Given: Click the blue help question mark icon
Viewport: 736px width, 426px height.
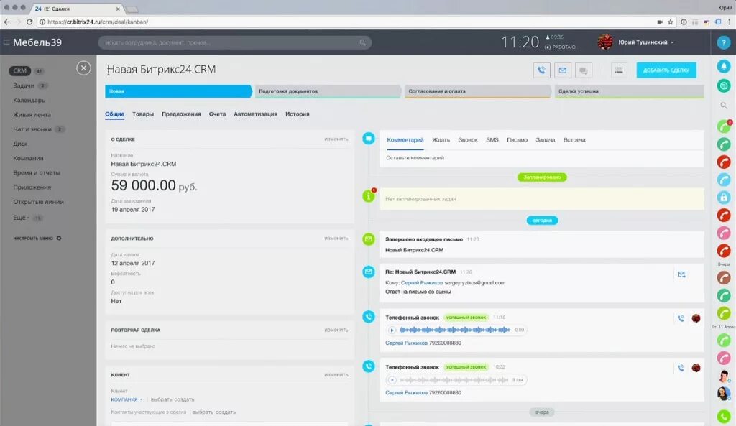Looking at the screenshot, I should click(x=723, y=42).
